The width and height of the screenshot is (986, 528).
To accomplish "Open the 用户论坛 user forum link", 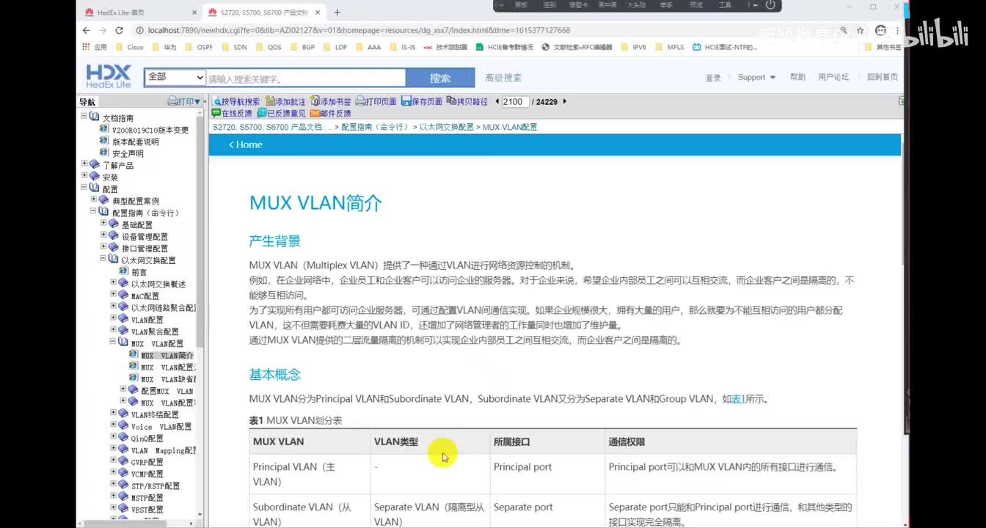I will pos(833,77).
